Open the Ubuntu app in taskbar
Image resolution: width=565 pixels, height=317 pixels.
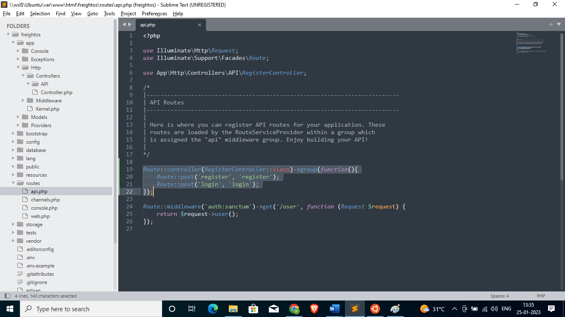[375, 309]
